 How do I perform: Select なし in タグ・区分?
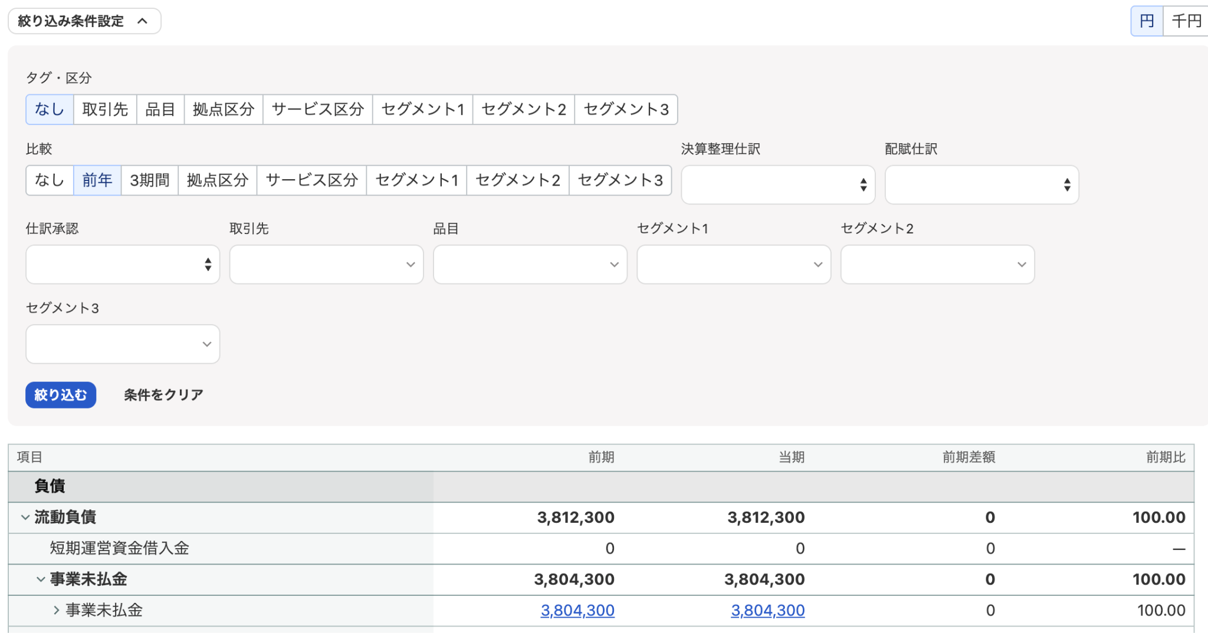[x=50, y=109]
